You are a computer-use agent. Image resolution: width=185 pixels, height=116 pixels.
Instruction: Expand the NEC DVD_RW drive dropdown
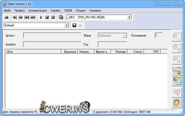click(129, 17)
